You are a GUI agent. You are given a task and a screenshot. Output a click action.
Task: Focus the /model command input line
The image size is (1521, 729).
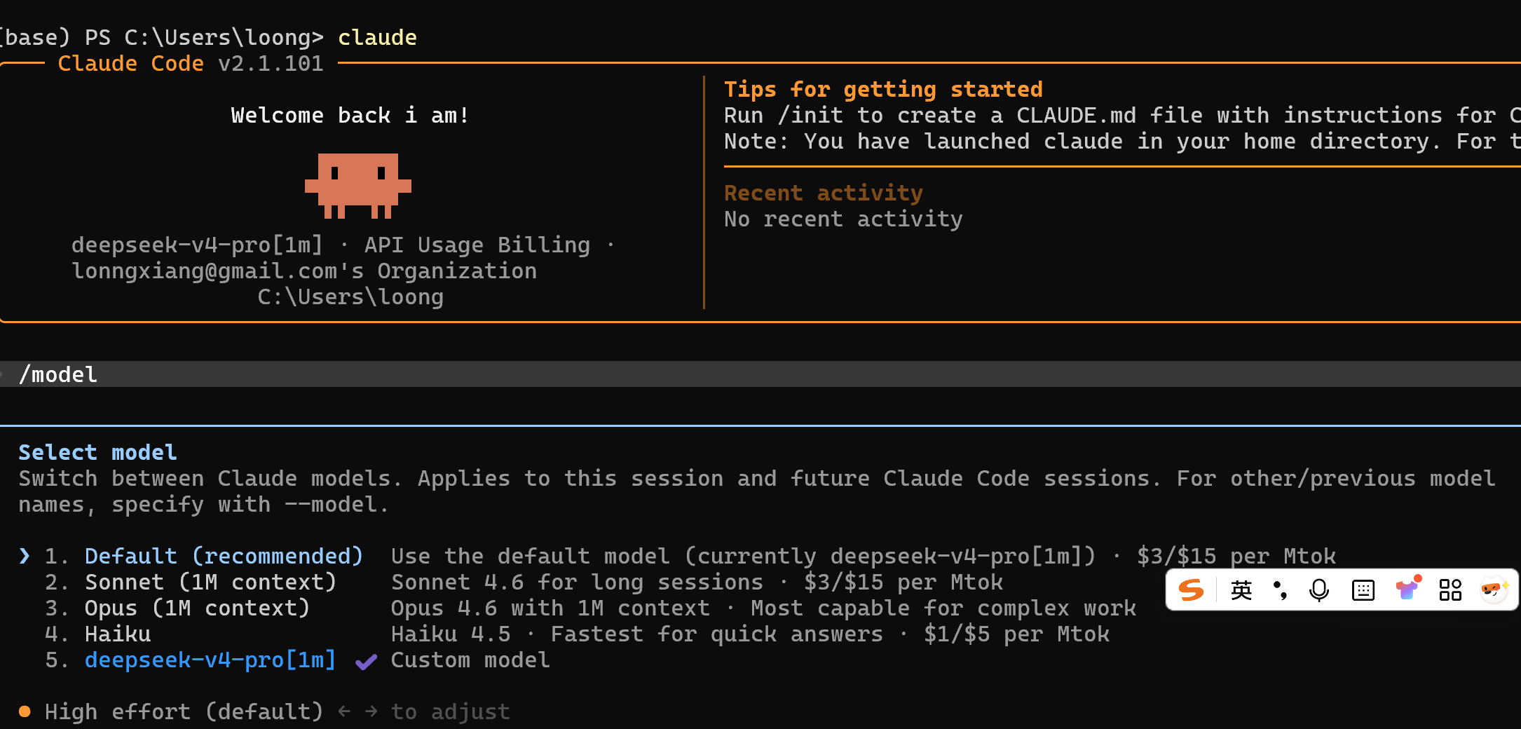tap(760, 374)
